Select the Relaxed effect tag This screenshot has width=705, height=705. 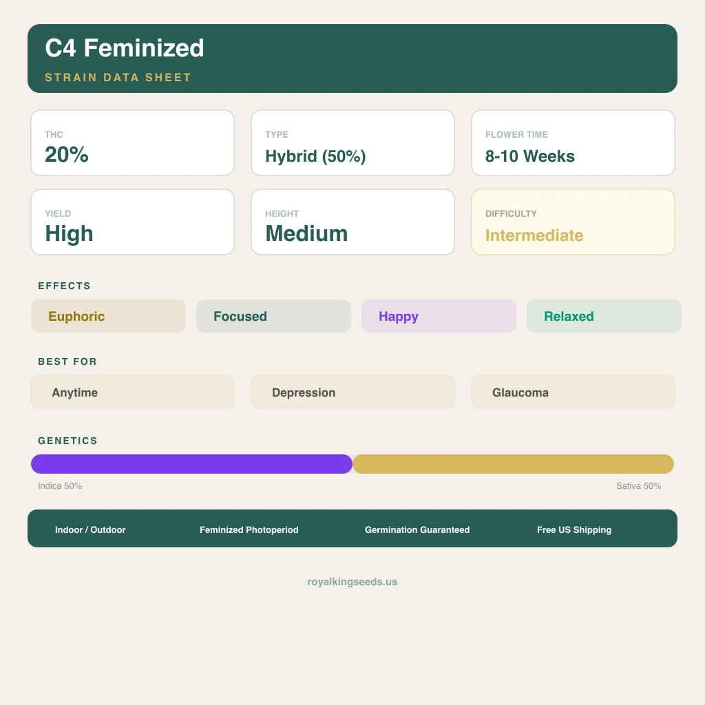point(604,316)
